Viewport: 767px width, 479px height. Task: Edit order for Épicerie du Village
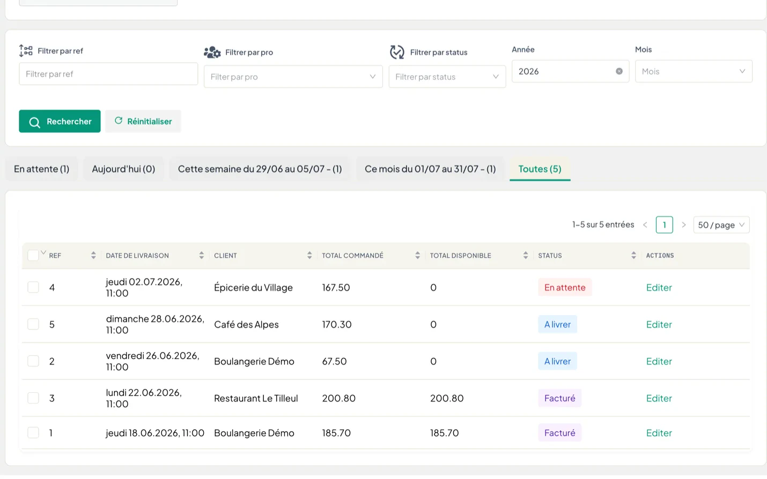click(x=659, y=288)
